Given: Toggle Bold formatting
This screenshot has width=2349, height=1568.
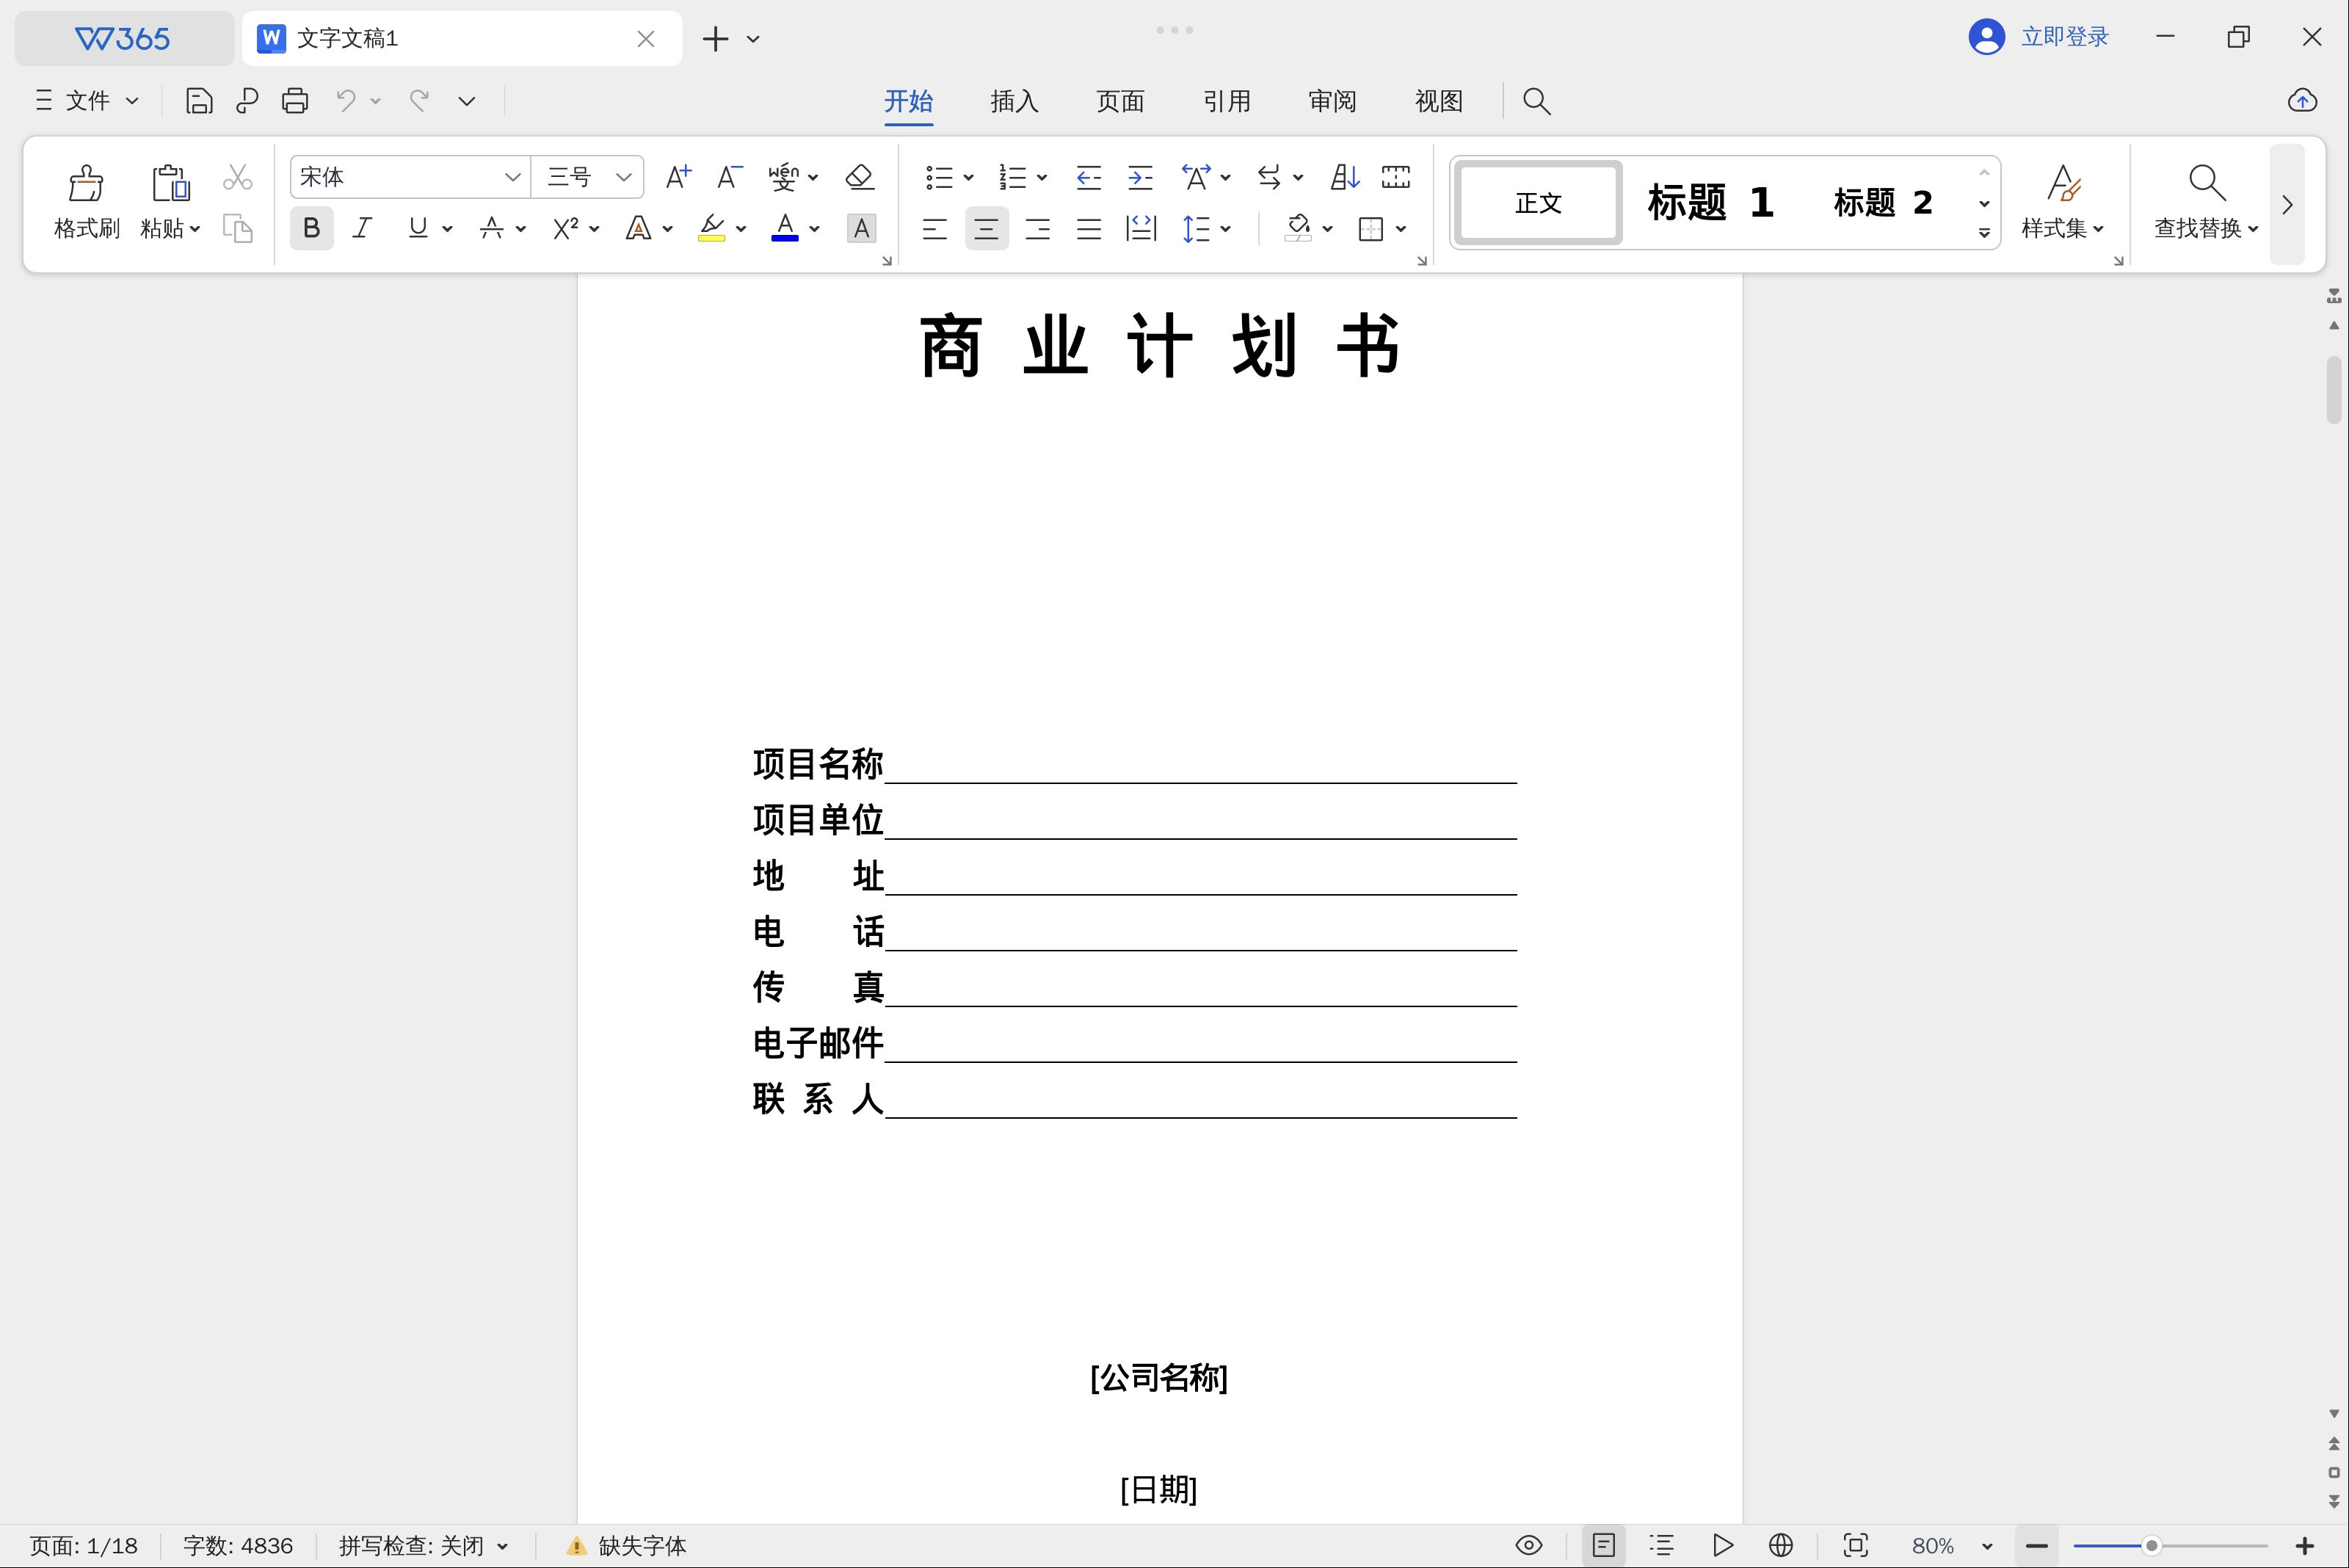Looking at the screenshot, I should [312, 229].
